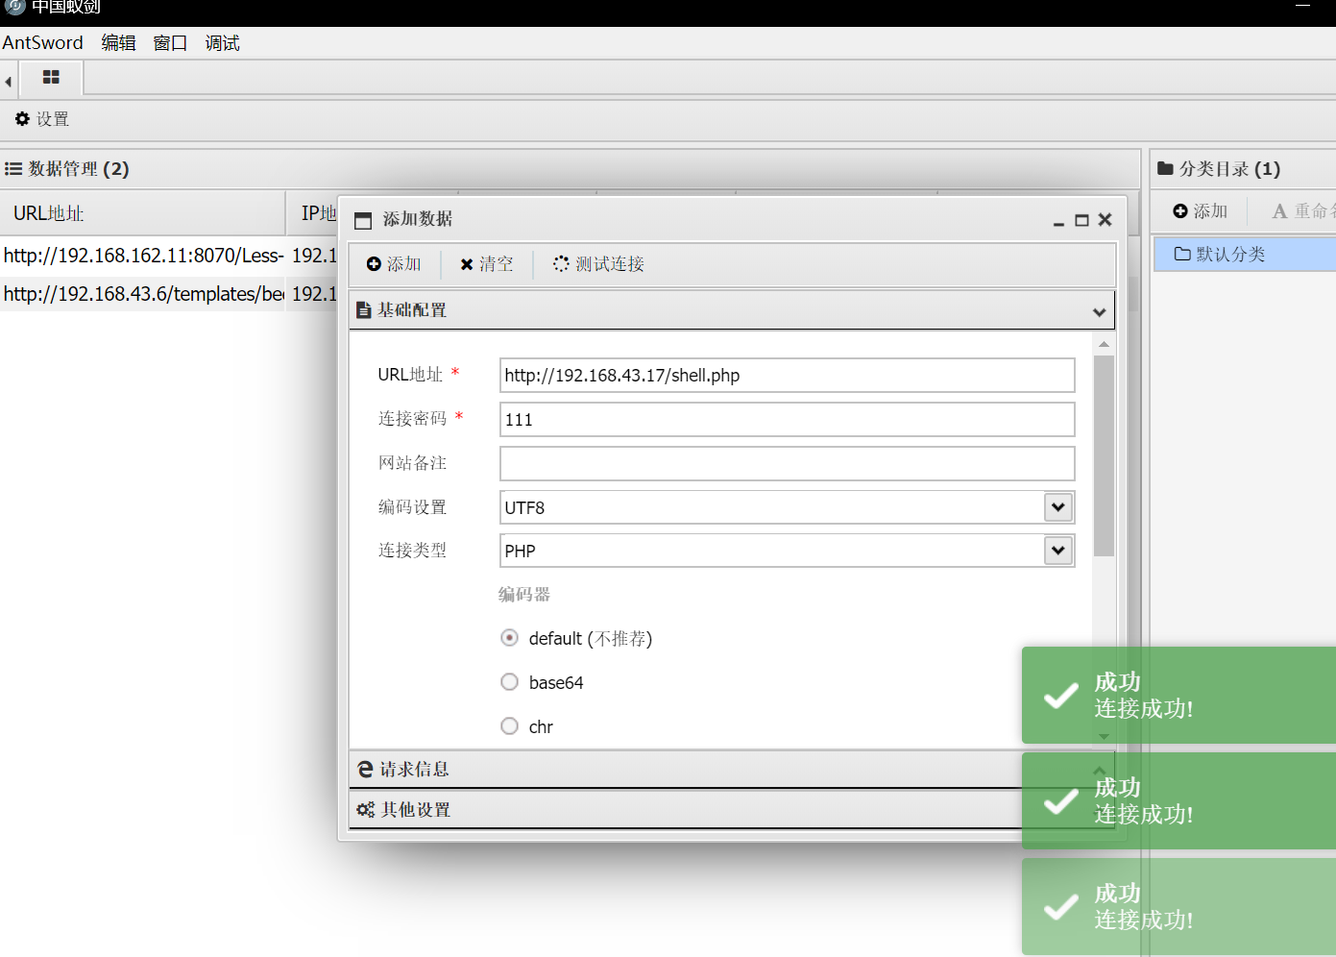Image resolution: width=1336 pixels, height=957 pixels.
Task: Select the 默认分类 category
Action: 1245,254
